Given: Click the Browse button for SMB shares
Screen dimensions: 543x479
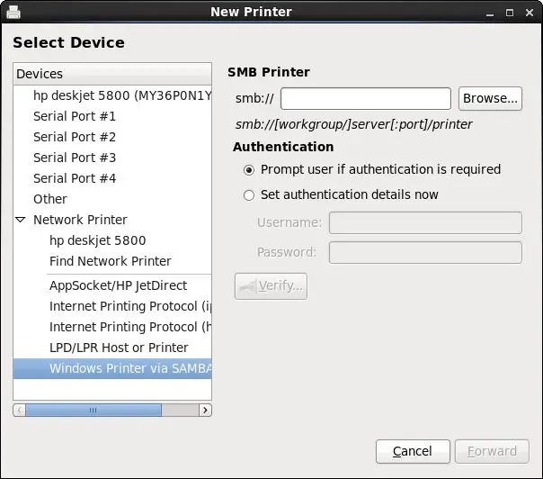Looking at the screenshot, I should pyautogui.click(x=490, y=98).
